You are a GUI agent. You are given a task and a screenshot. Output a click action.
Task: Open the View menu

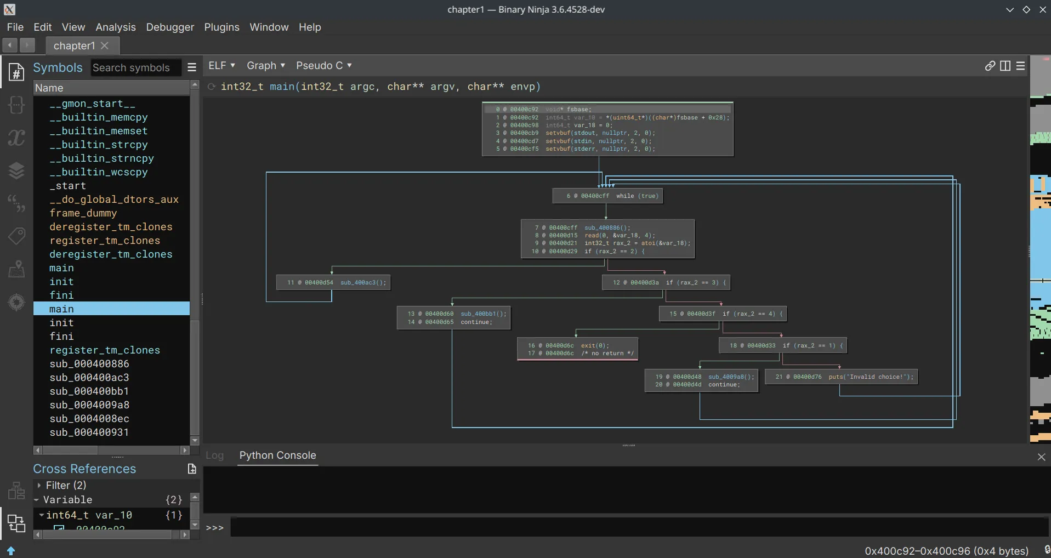[x=73, y=27]
